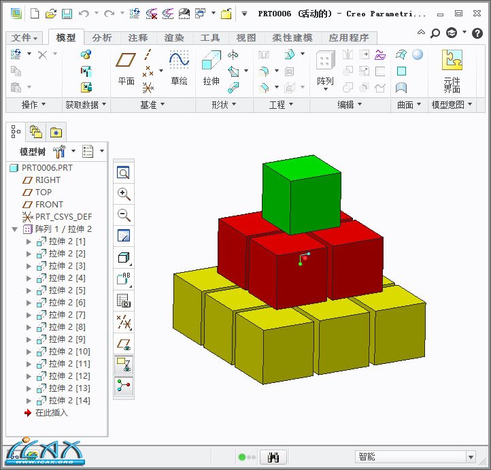This screenshot has height=470, width=491.
Task: Select the Extrude tool
Action: pyautogui.click(x=211, y=67)
